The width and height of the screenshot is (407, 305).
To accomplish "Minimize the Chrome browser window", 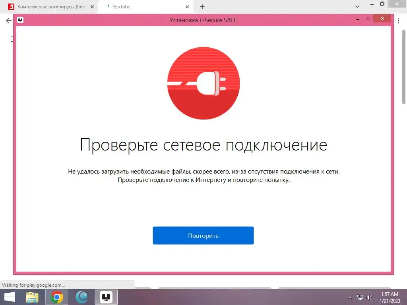I will point(372,4).
